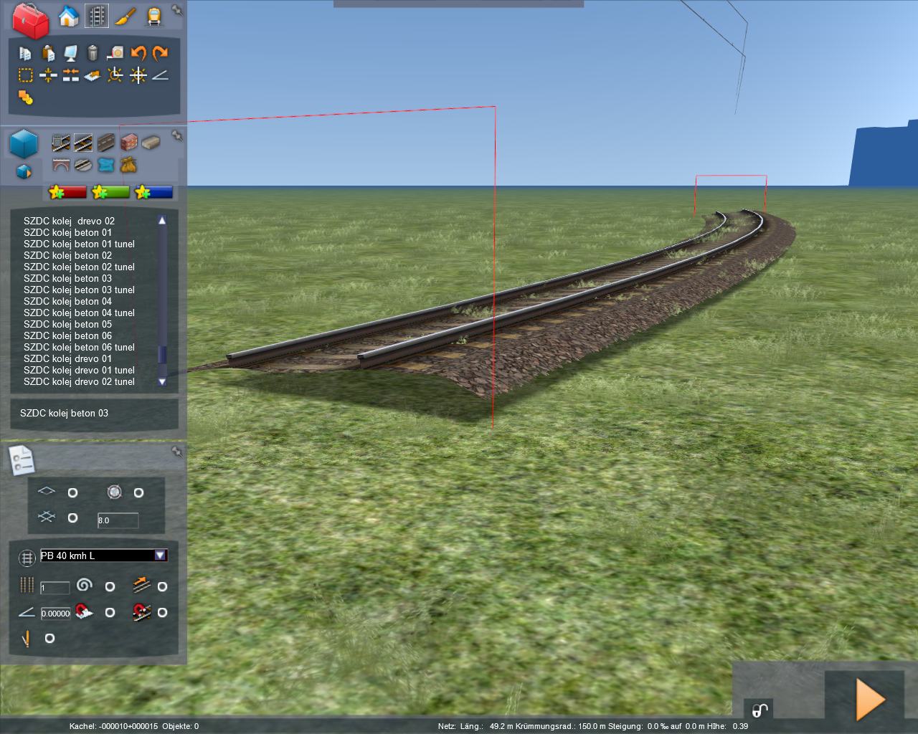Screen dimensions: 918x734
Task: Select 'SZDC kolej beton 05' in list
Action: pos(67,324)
